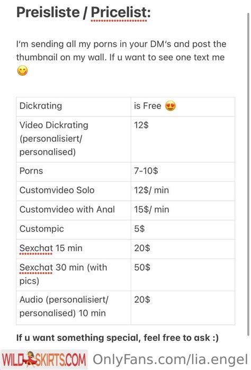This screenshot has width=251, height=370.
Task: Click the heart-eyes emoji beside "is Free"
Action: [170, 106]
